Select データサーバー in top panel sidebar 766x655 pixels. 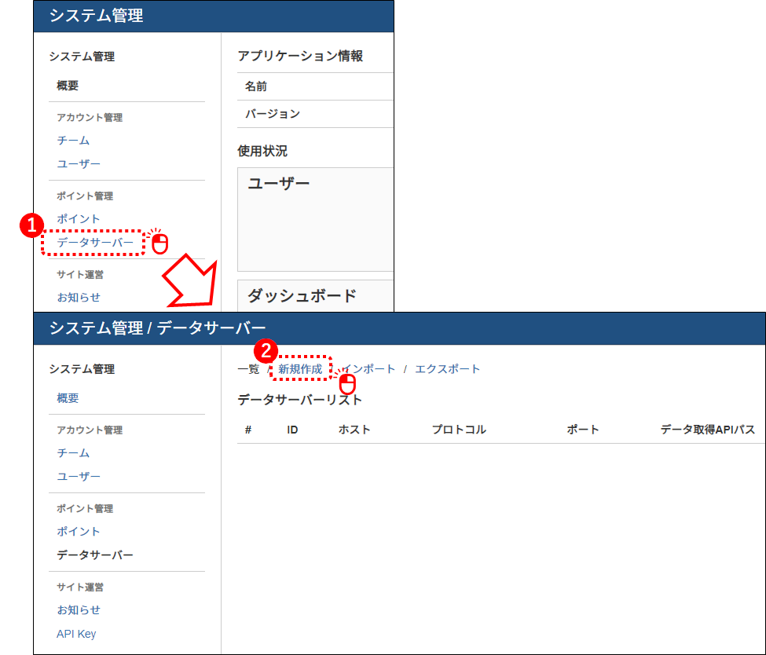tap(95, 242)
